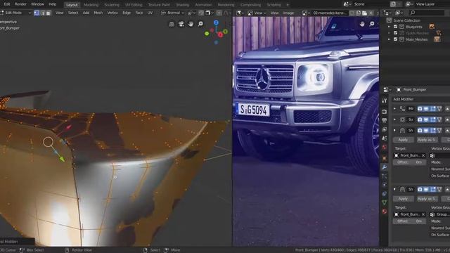The width and height of the screenshot is (450, 253).
Task: Expand the Main_Meshes collection
Action: tap(389, 39)
